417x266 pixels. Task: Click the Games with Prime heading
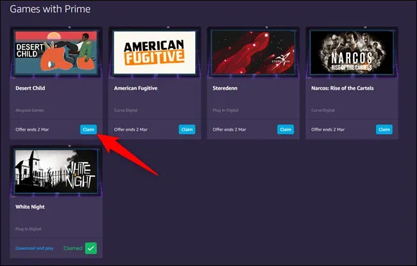50,9
